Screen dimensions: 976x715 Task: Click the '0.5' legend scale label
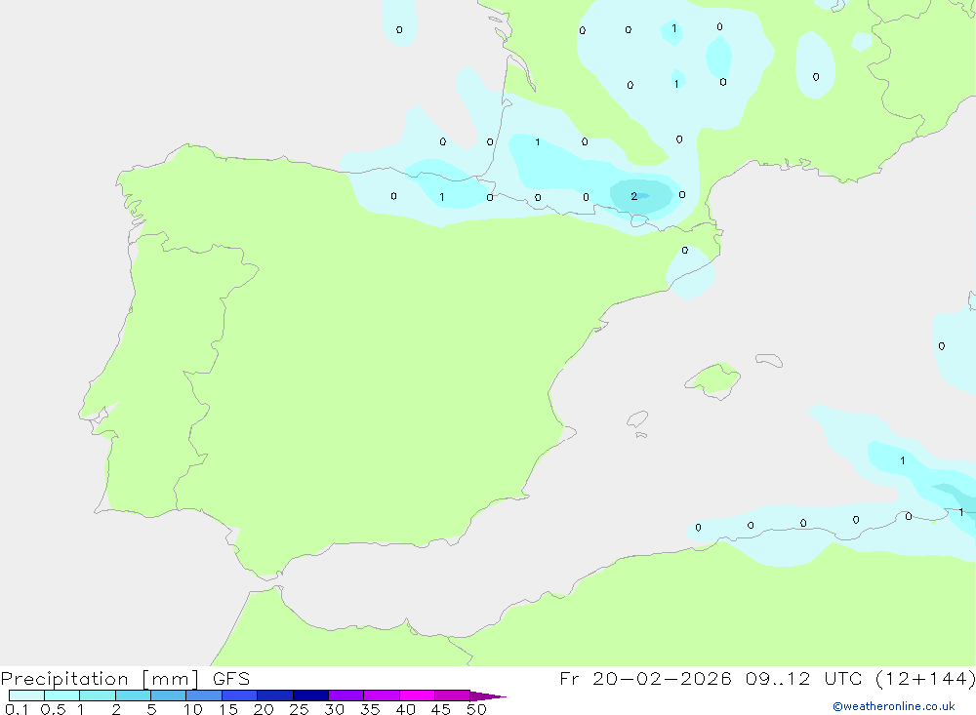click(x=53, y=709)
